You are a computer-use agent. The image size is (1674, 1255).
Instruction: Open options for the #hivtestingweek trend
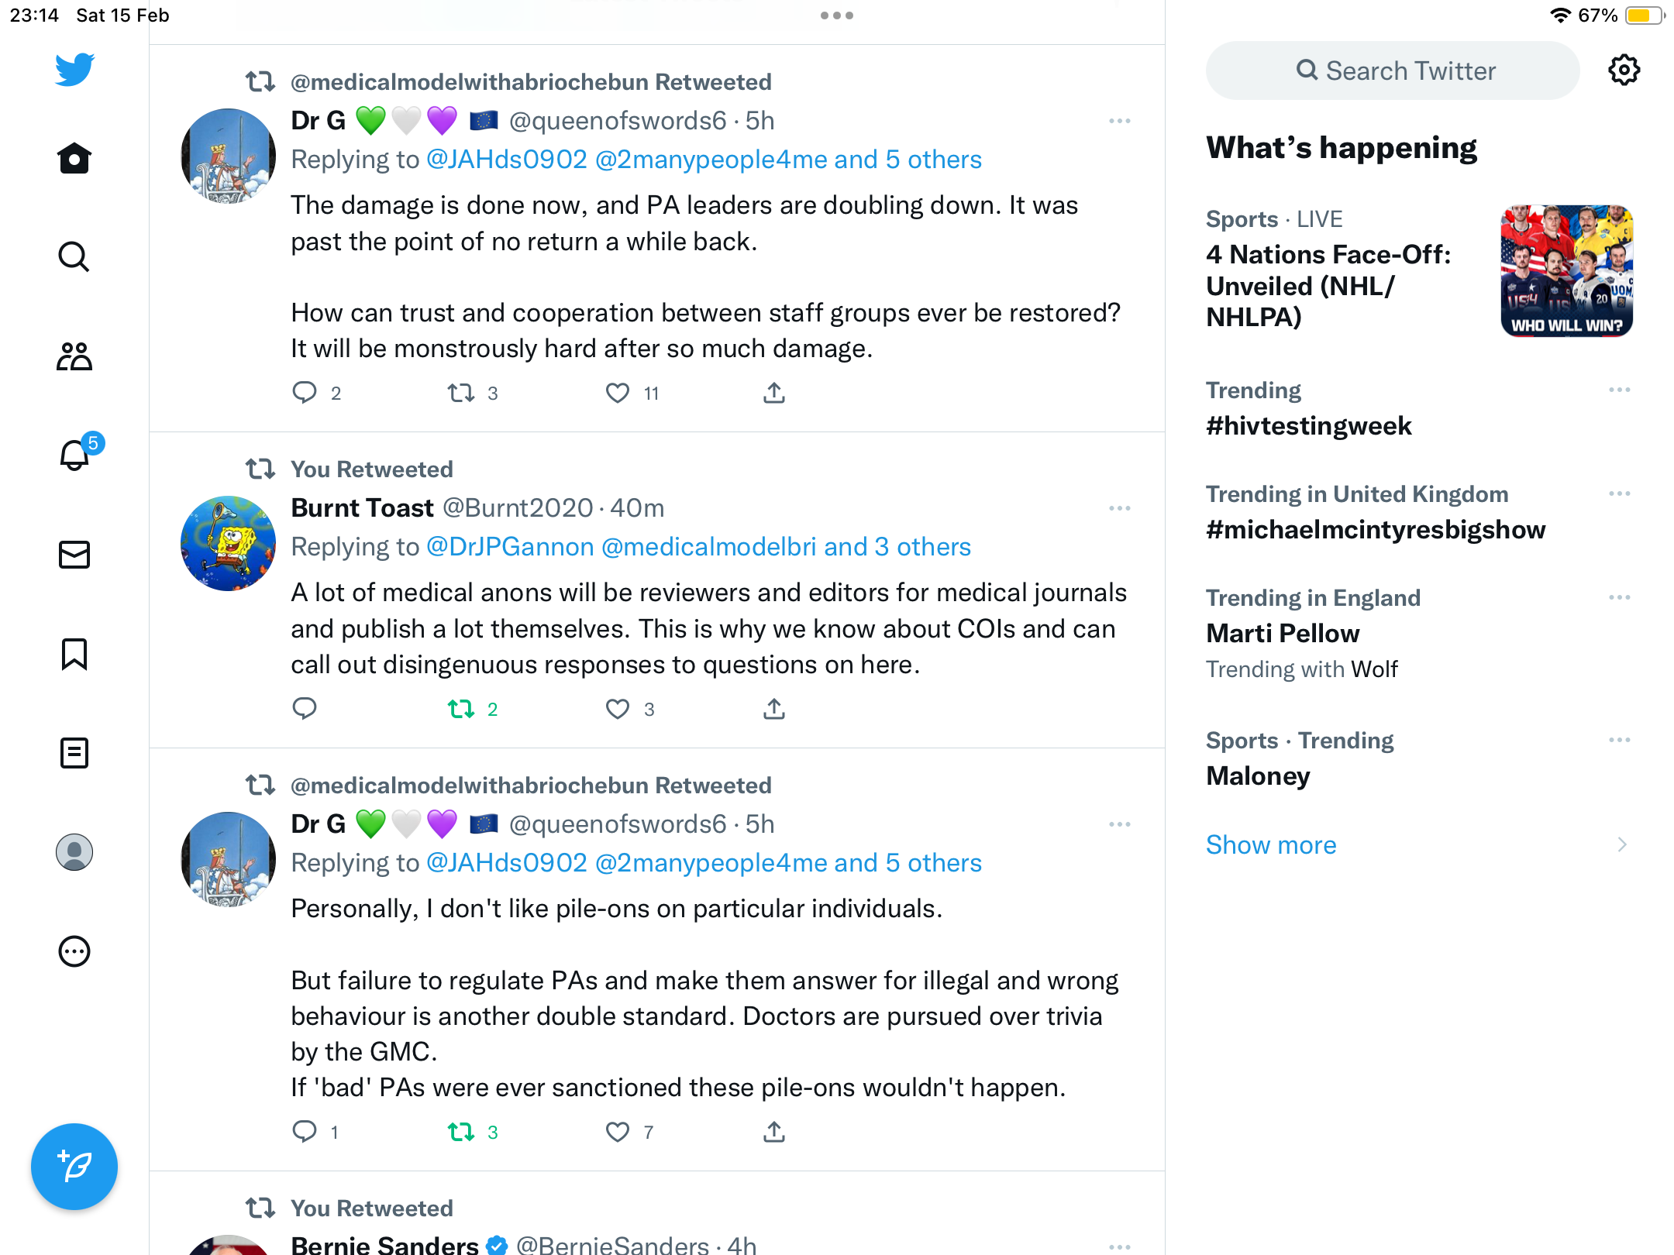coord(1620,390)
